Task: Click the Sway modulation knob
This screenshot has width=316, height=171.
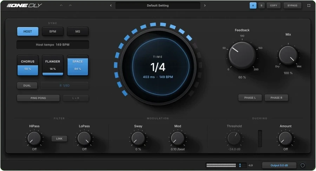Action: pos(138,139)
